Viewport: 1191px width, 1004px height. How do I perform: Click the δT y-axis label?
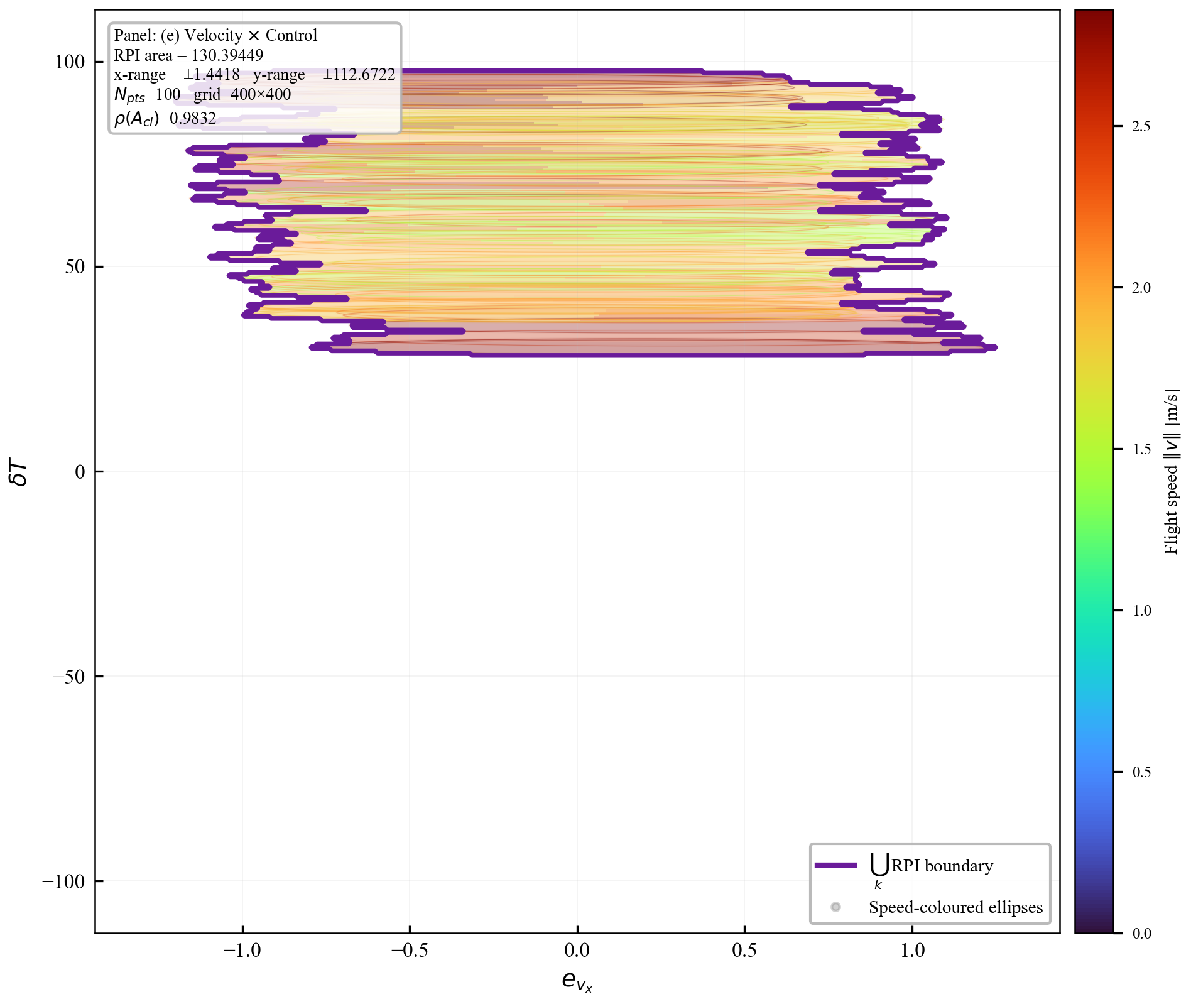pyautogui.click(x=19, y=472)
